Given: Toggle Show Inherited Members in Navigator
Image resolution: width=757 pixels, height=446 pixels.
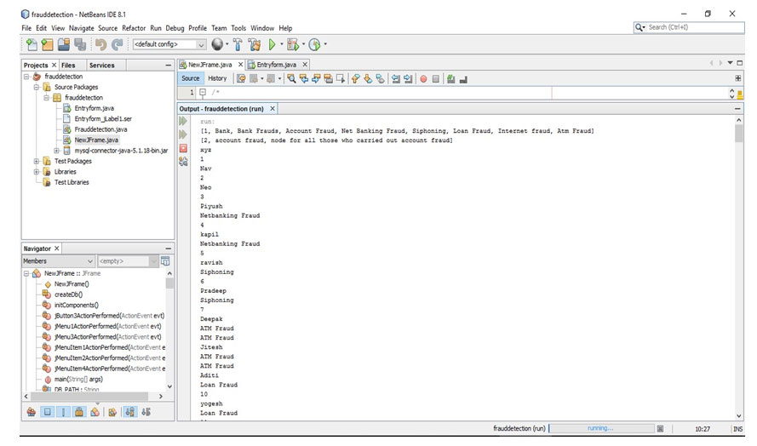Looking at the screenshot, I should point(32,412).
